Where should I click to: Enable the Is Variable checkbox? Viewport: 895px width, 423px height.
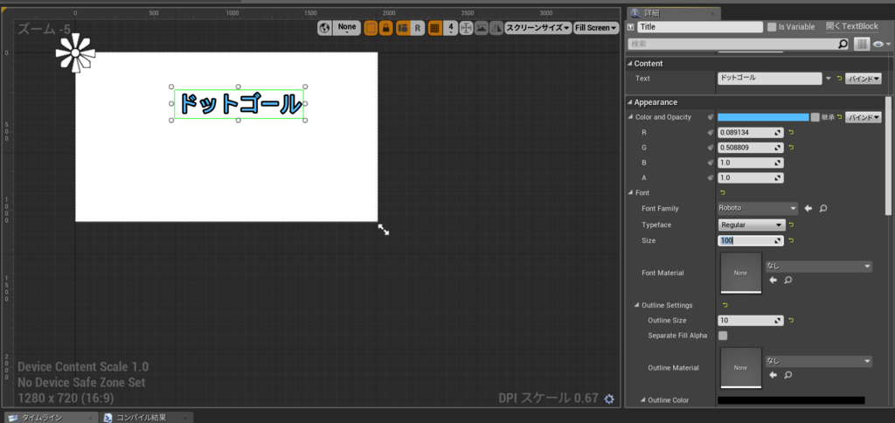[772, 27]
